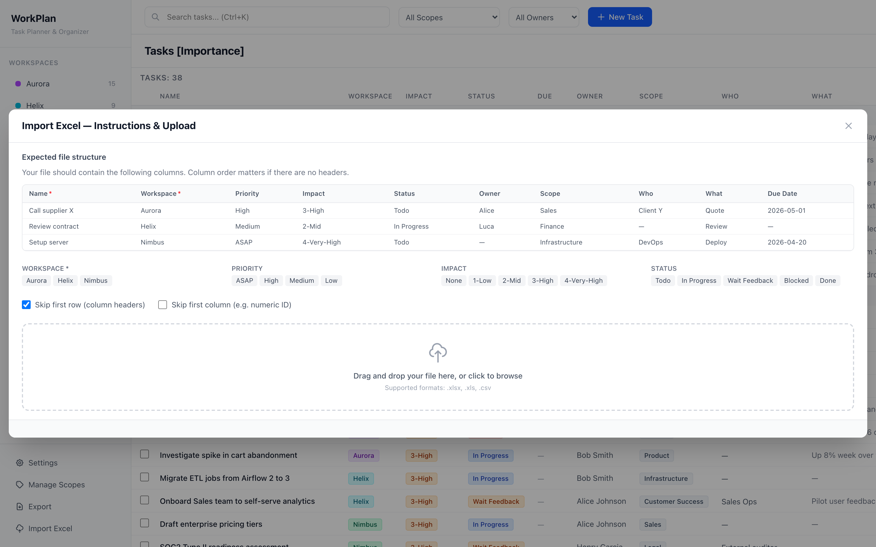Viewport: 876px width, 547px height.
Task: Click the teal Helix workspace dot
Action: pos(18,106)
